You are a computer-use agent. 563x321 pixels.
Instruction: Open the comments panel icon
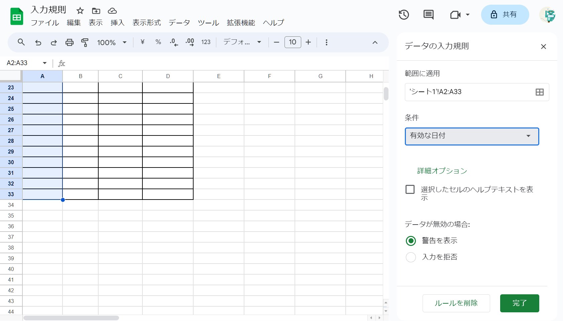tap(428, 15)
